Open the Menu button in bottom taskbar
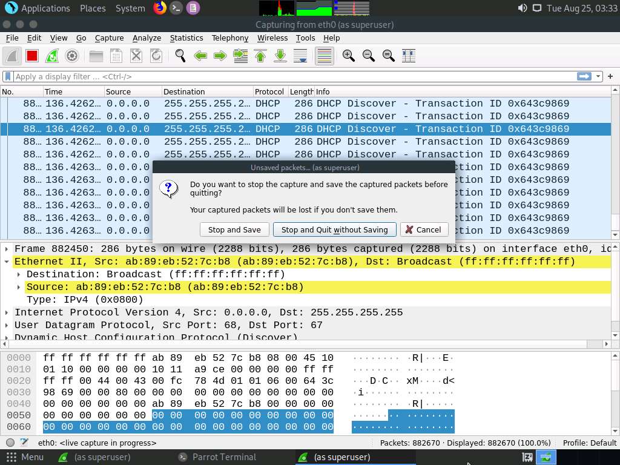This screenshot has width=620, height=465. [x=25, y=457]
